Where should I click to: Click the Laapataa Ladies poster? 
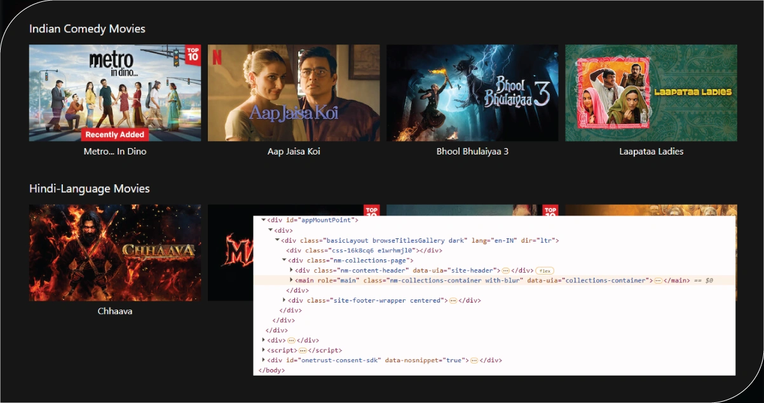click(651, 93)
